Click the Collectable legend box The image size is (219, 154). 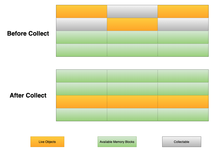pos(182,142)
